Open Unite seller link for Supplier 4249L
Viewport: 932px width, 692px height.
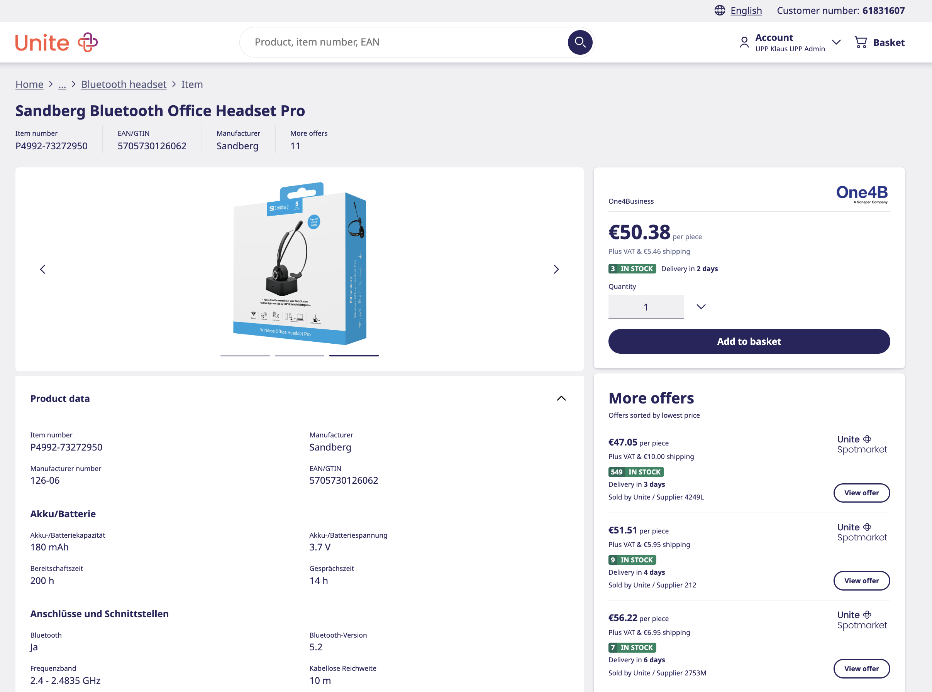click(x=641, y=497)
